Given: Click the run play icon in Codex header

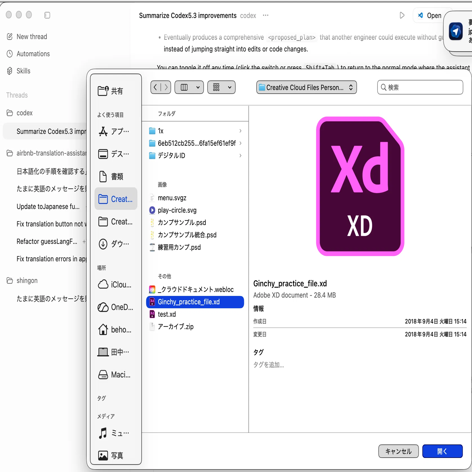Looking at the screenshot, I should coord(402,15).
